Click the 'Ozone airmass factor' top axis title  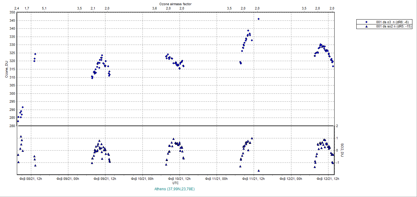pos(176,4)
